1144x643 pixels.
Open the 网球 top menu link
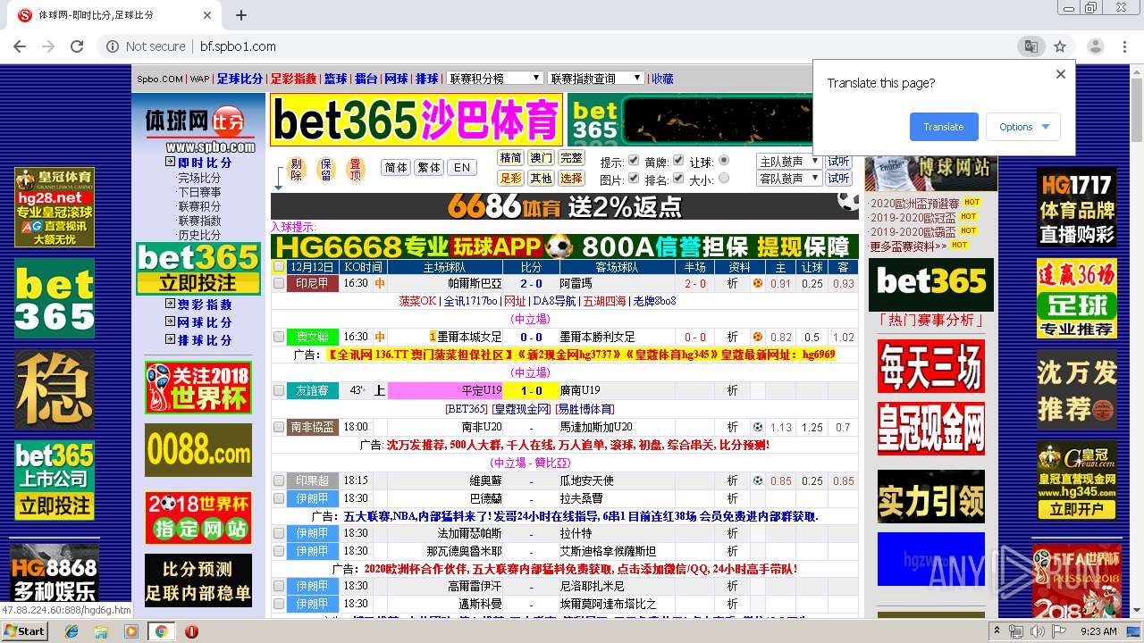tap(396, 79)
